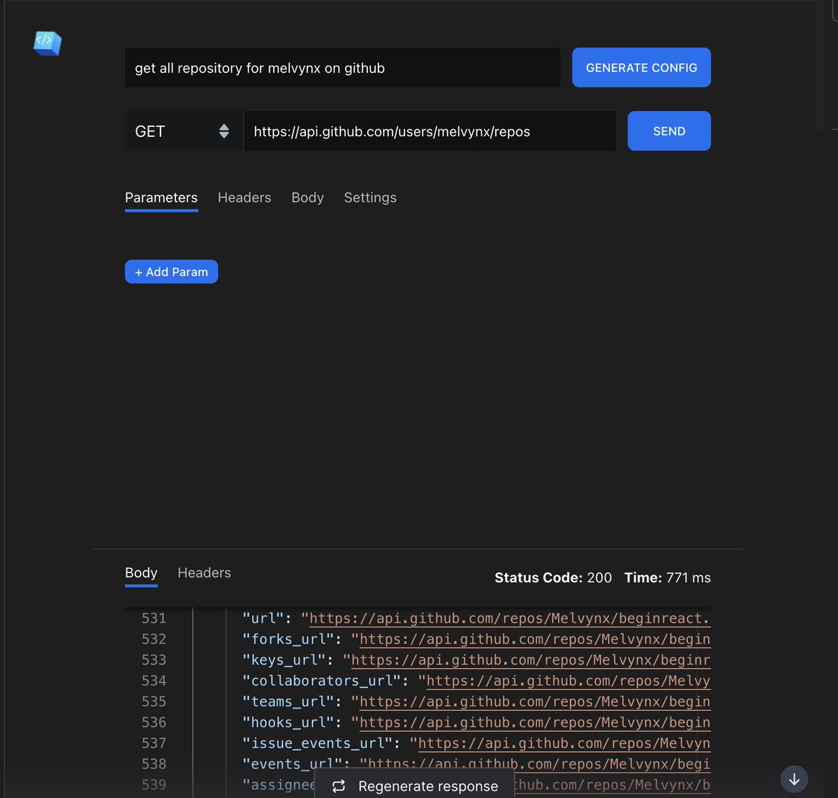Viewport: 838px width, 798px height.
Task: Click the Time: 771 ms text
Action: 668,578
